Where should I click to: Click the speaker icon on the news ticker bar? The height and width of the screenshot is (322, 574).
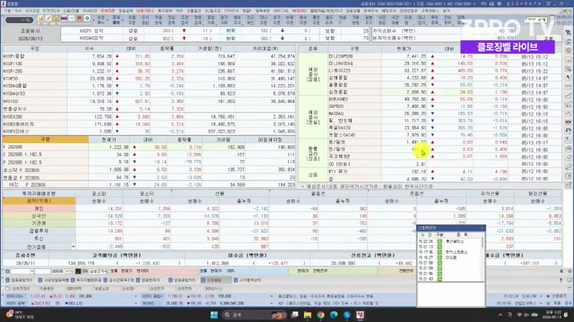548,296
